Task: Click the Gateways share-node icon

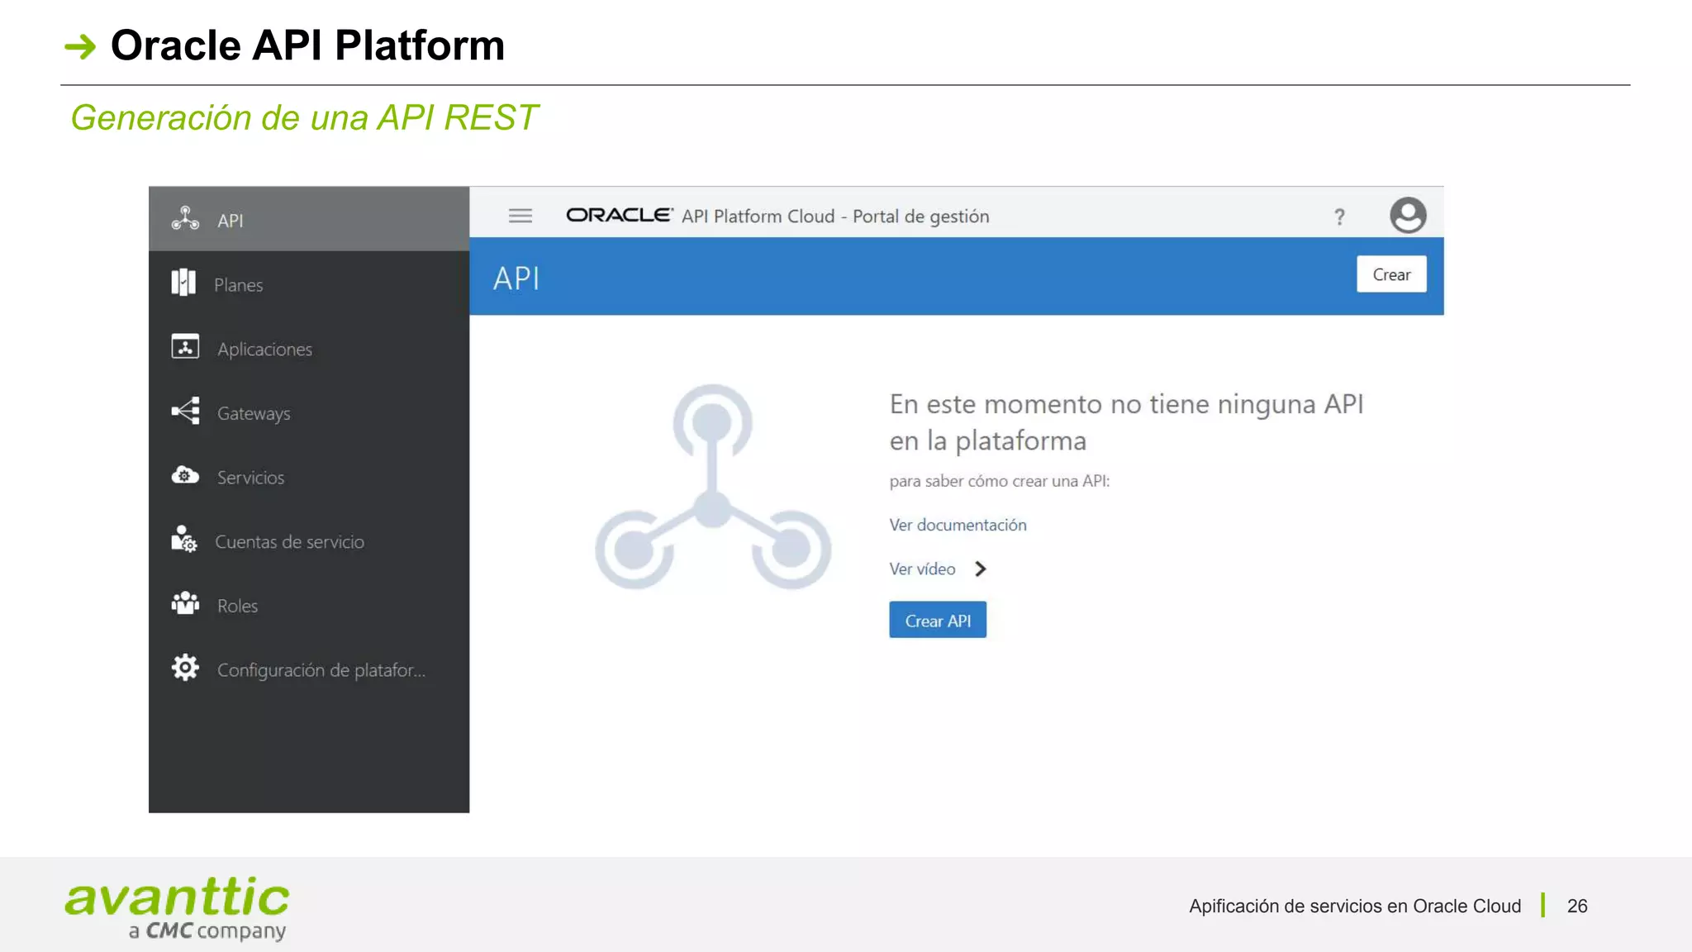Action: click(x=185, y=411)
